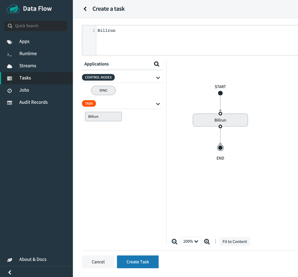The width and height of the screenshot is (298, 277).
Task: Zoom in on the canvas
Action: (207, 242)
